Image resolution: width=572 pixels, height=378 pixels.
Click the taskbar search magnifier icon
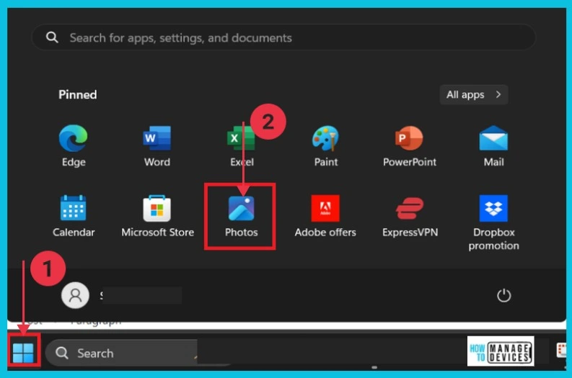(61, 353)
